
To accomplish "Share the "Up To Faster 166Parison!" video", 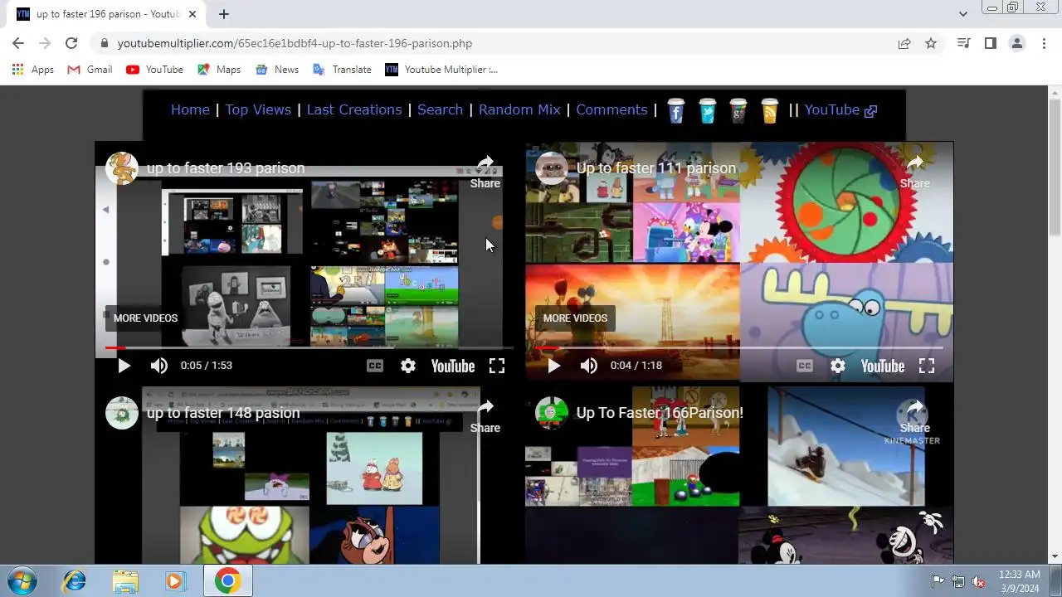I will pos(915,415).
